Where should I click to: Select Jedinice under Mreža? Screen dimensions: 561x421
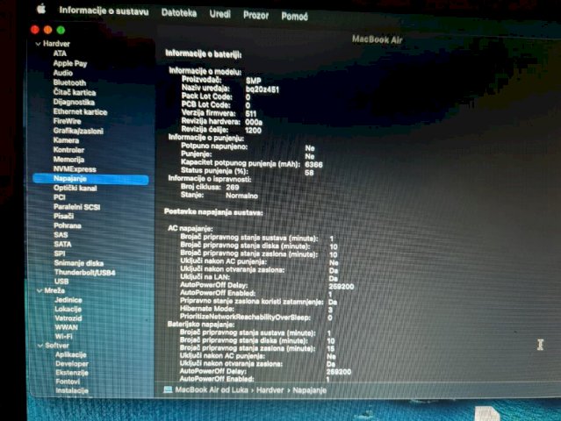pyautogui.click(x=68, y=300)
